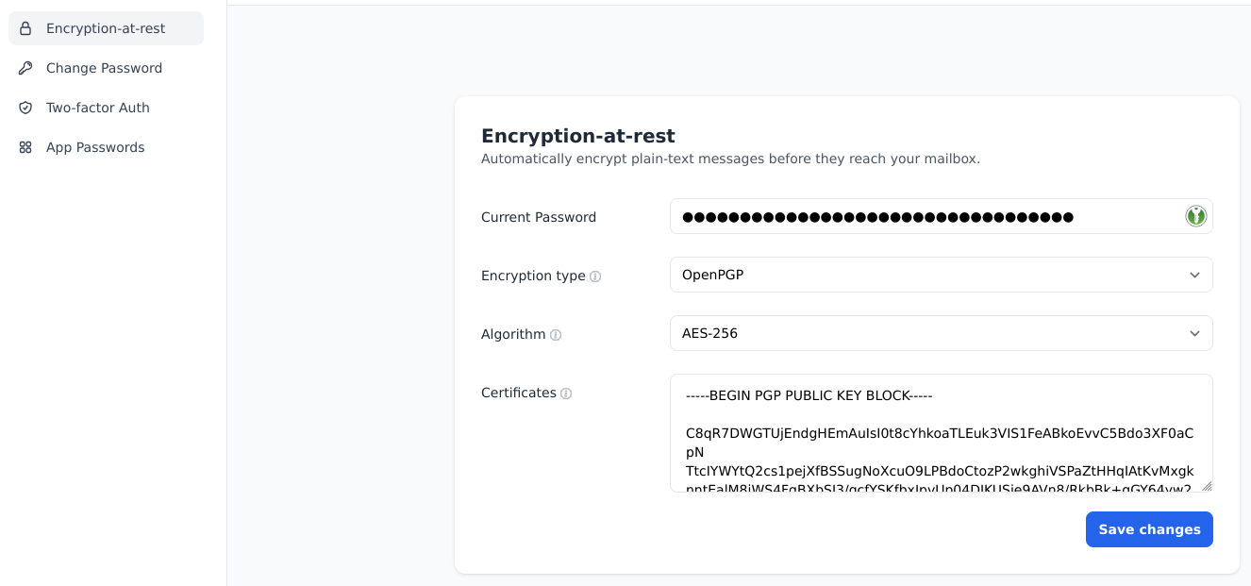Click the resize handle of Certificates textarea

(1207, 486)
